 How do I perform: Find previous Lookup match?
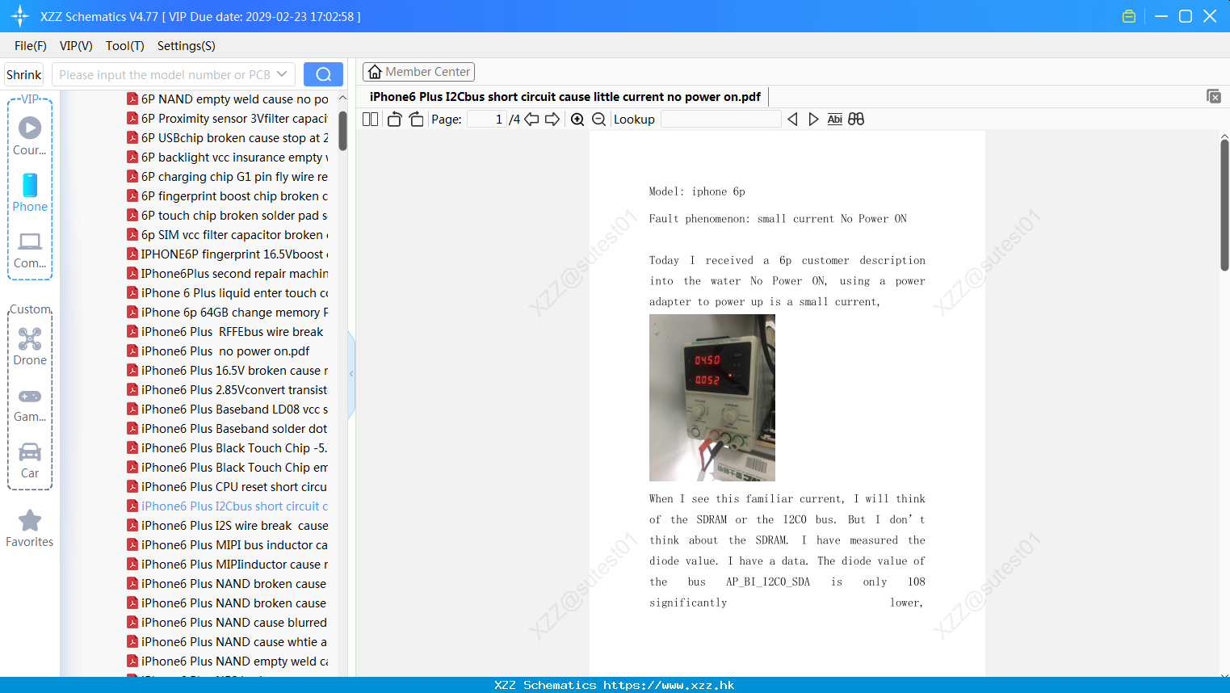[792, 119]
